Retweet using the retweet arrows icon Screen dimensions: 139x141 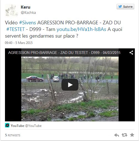click(124, 135)
